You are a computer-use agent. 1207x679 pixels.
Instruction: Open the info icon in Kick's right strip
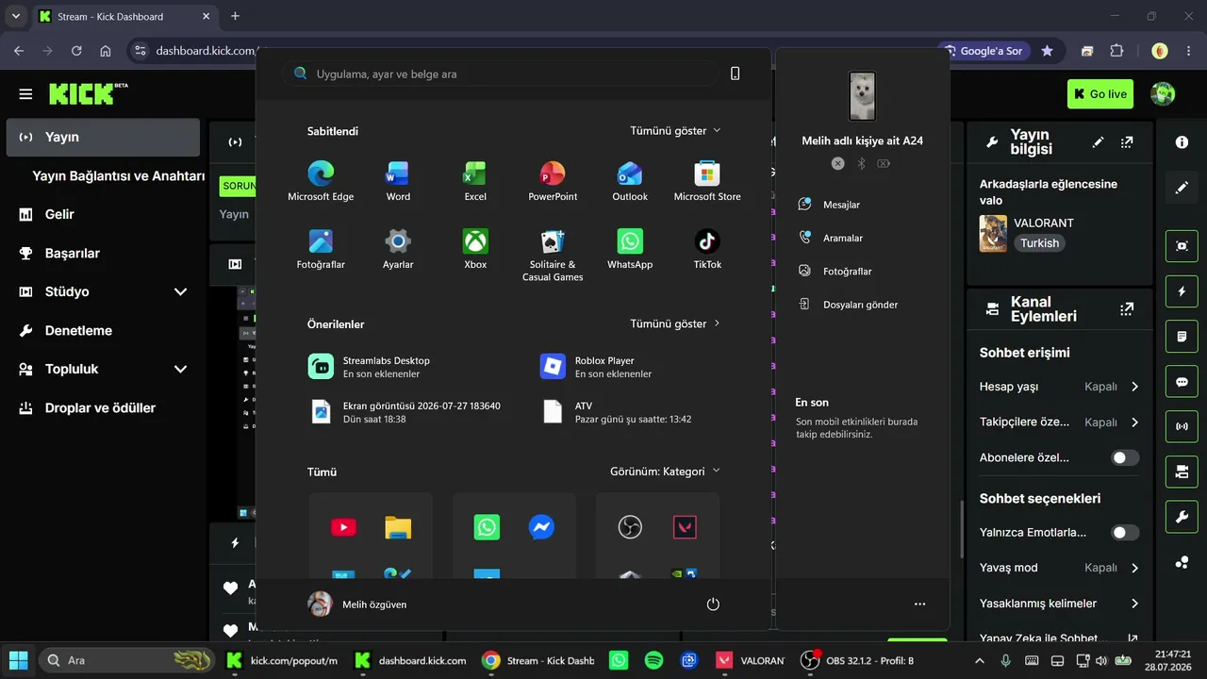tap(1182, 142)
